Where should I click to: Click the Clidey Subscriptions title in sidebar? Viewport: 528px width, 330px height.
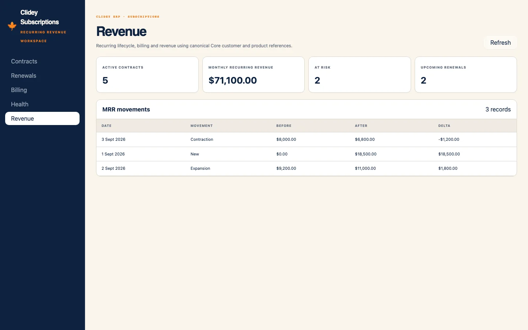click(40, 17)
